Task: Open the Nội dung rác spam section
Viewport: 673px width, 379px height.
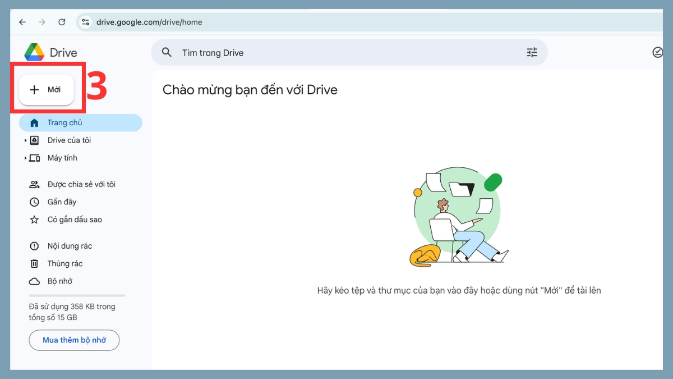Action: (35, 245)
